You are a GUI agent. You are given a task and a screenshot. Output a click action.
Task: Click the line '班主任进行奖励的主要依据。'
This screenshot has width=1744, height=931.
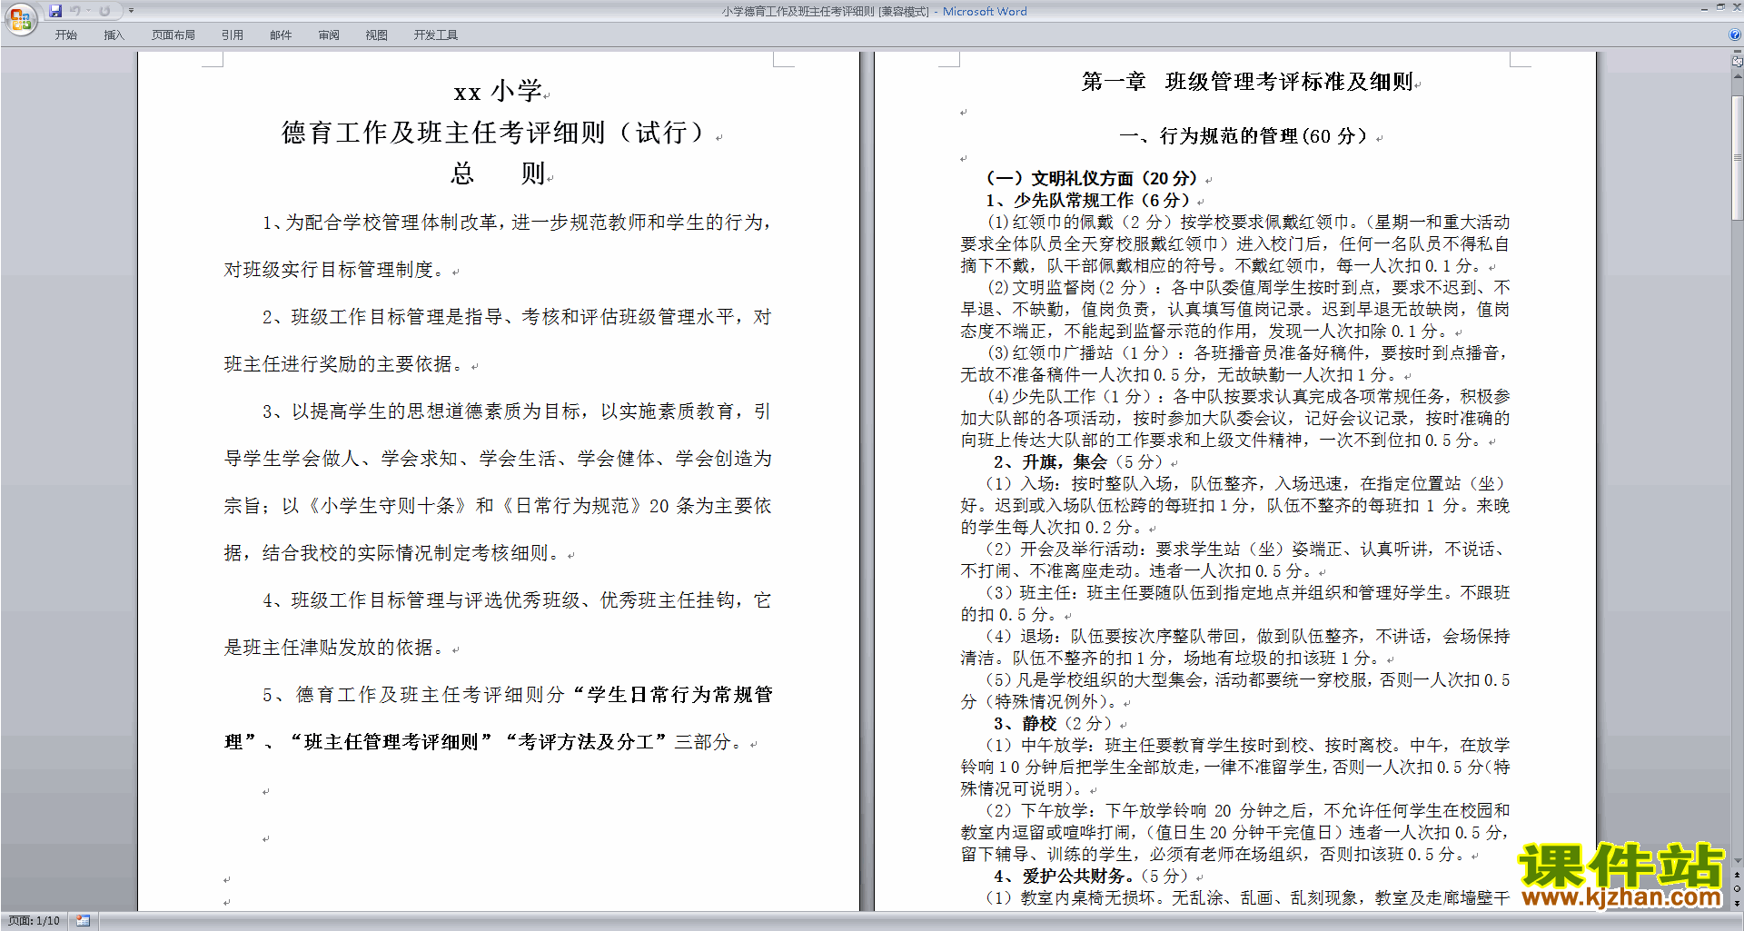click(345, 364)
